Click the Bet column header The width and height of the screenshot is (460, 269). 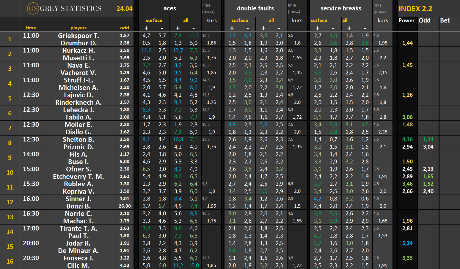[445, 20]
